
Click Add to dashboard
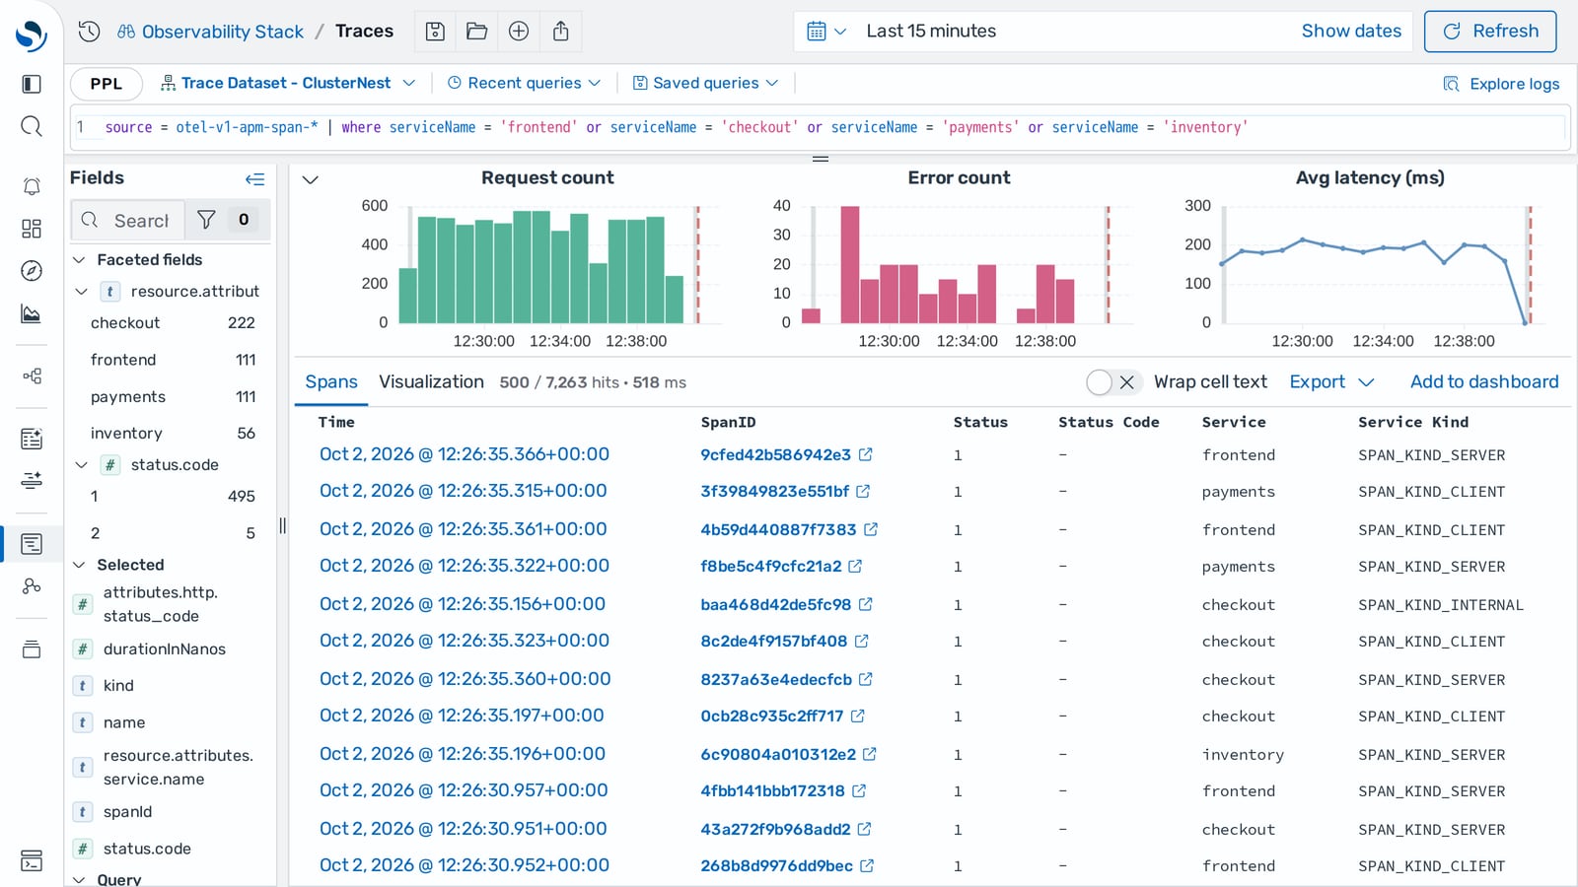coord(1484,382)
